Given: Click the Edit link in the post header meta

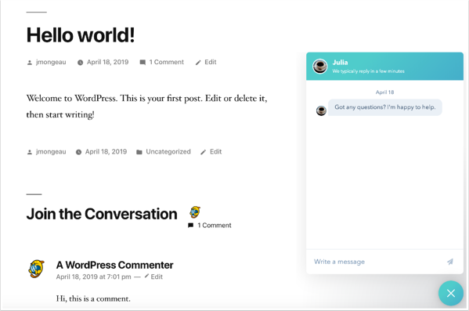Looking at the screenshot, I should pos(211,62).
